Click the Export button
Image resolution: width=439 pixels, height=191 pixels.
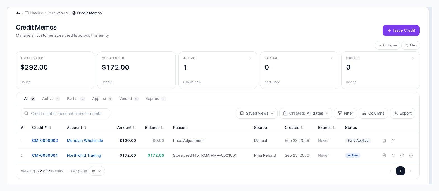pyautogui.click(x=402, y=113)
